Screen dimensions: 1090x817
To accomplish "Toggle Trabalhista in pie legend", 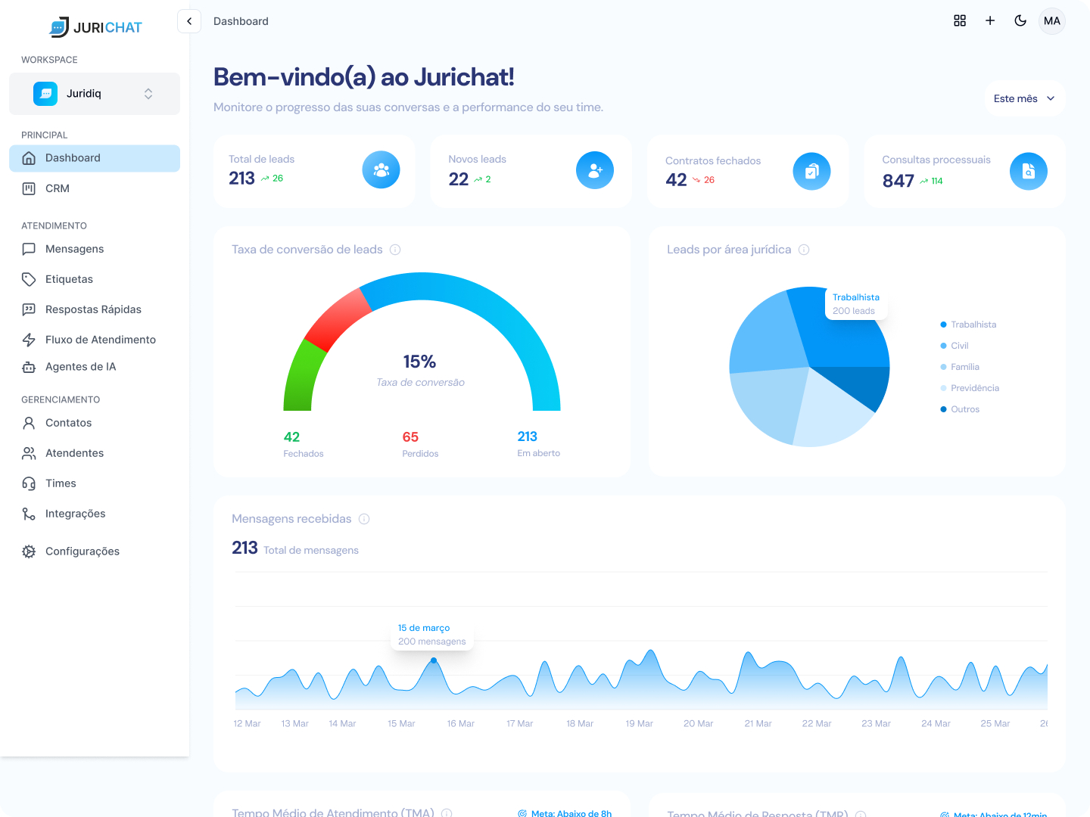I will click(x=968, y=325).
